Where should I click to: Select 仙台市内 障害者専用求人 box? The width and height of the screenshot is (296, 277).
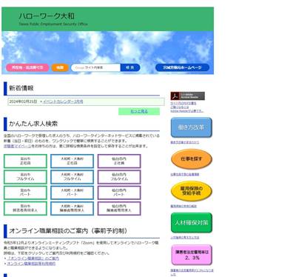pos(119,208)
